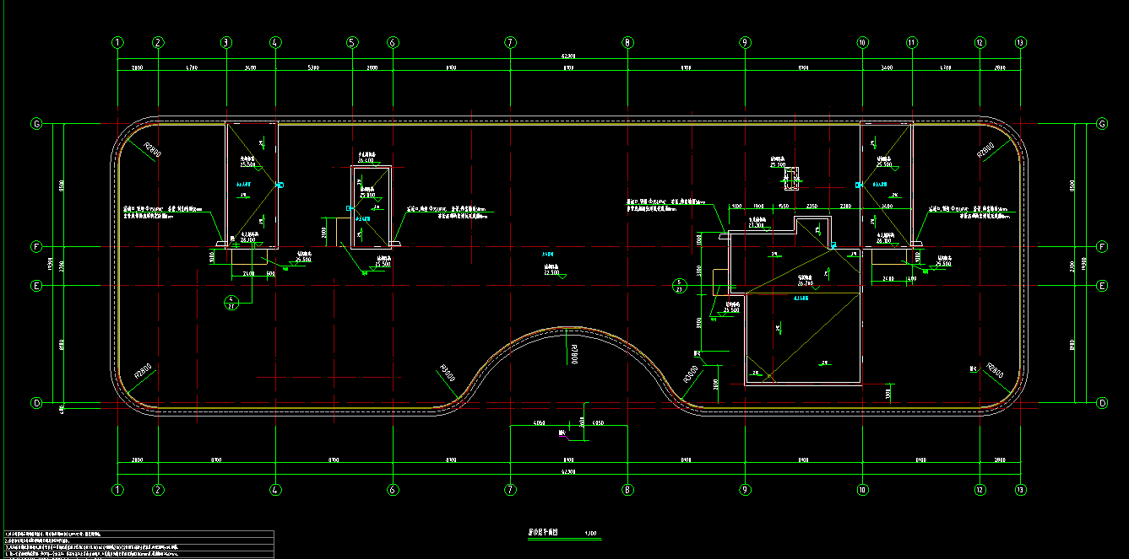The height and width of the screenshot is (559, 1129).
Task: Select the notes table in the bottom-left corner
Action: coord(138,545)
